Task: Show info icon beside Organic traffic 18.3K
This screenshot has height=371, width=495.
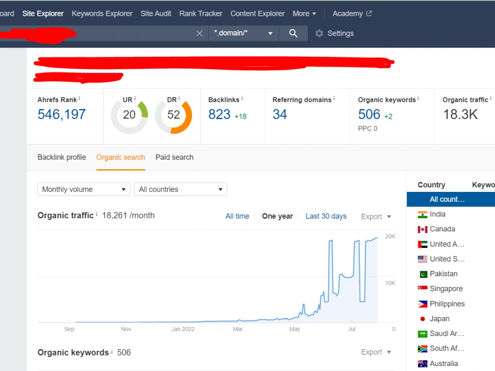Action: click(x=490, y=98)
